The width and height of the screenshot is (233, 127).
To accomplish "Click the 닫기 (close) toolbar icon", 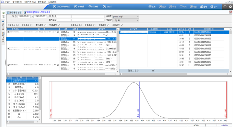I will pos(214,7).
